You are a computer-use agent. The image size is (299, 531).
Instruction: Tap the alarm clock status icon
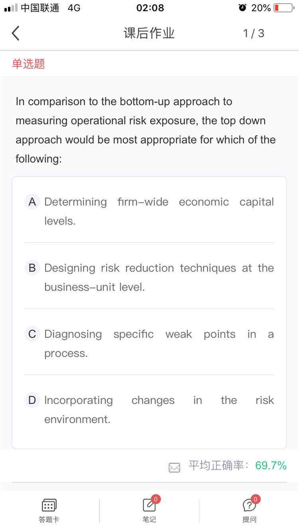242,8
